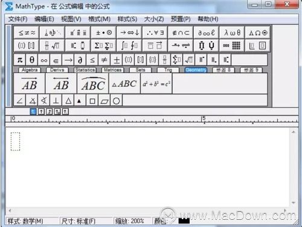This screenshot has width=302, height=227.
Task: Insert the circle shape symbol
Action: [x=116, y=100]
